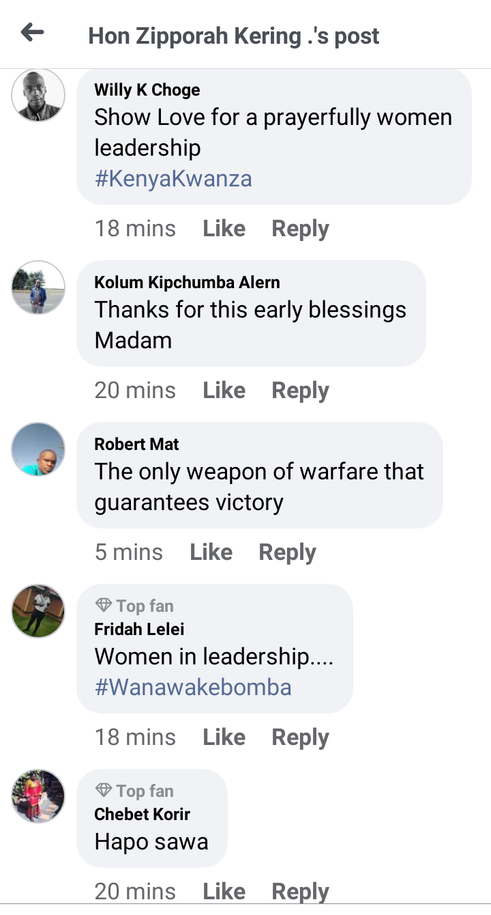Reply to Willy K Choge's comment
The height and width of the screenshot is (915, 491).
pyautogui.click(x=300, y=229)
